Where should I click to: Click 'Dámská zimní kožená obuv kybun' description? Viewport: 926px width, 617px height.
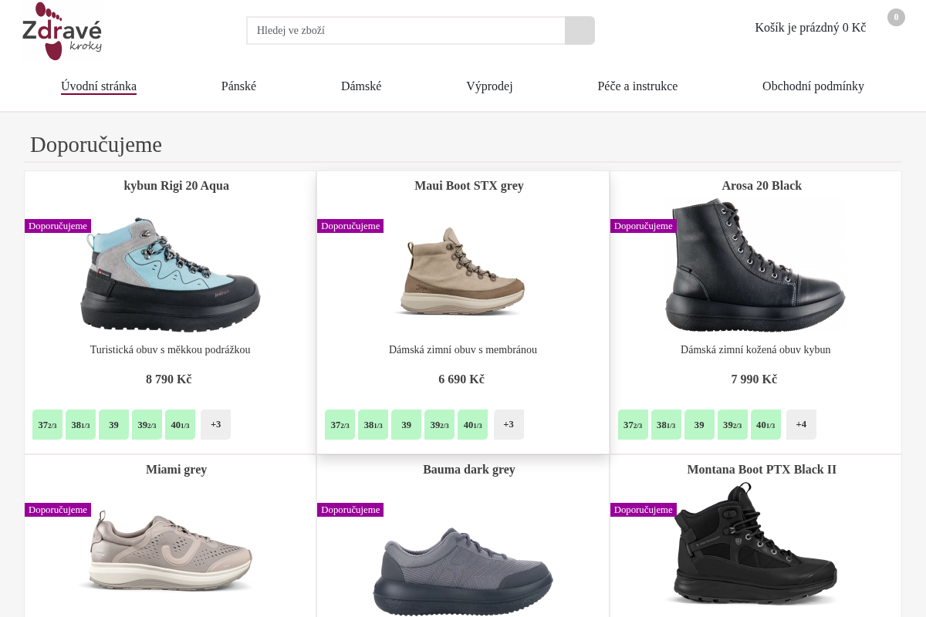coord(755,350)
